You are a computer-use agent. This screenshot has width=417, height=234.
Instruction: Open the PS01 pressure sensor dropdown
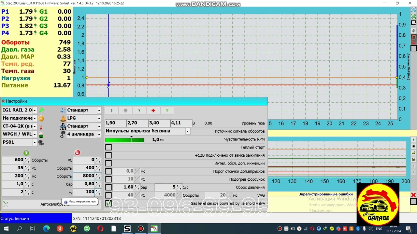[35, 142]
